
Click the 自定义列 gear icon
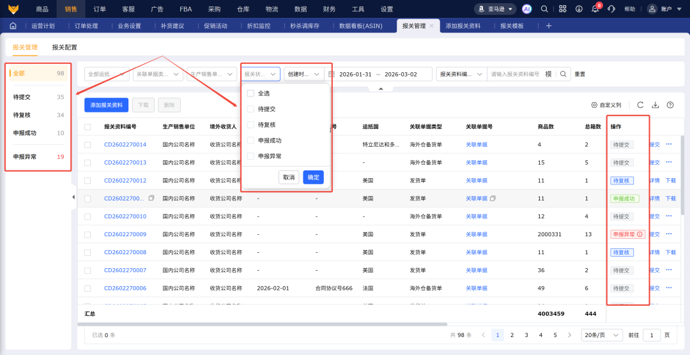point(594,105)
